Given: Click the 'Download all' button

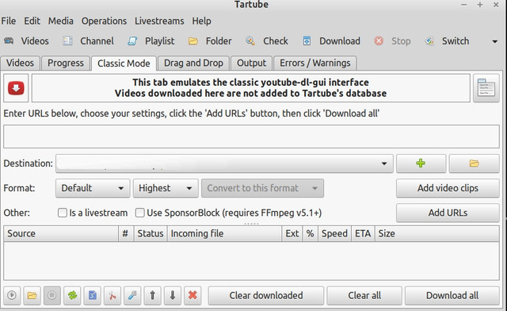Looking at the screenshot, I should point(452,295).
